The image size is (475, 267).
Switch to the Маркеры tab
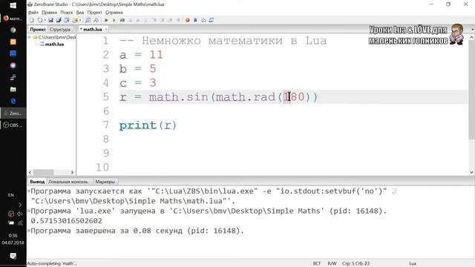coord(105,182)
